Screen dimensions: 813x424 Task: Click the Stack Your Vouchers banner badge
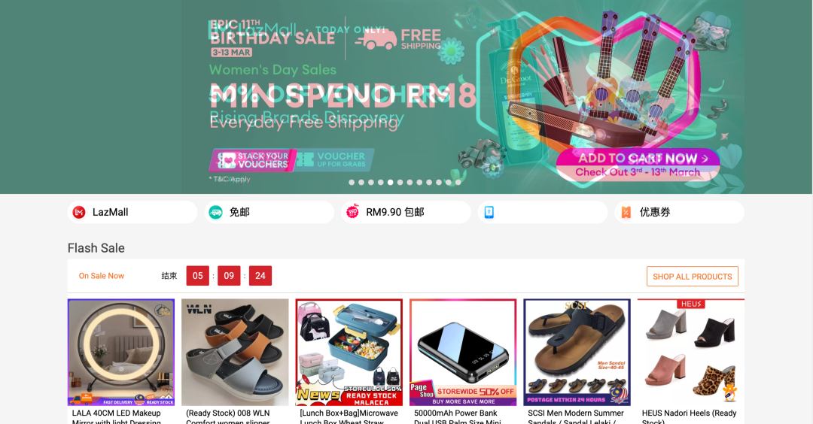pyautogui.click(x=252, y=160)
